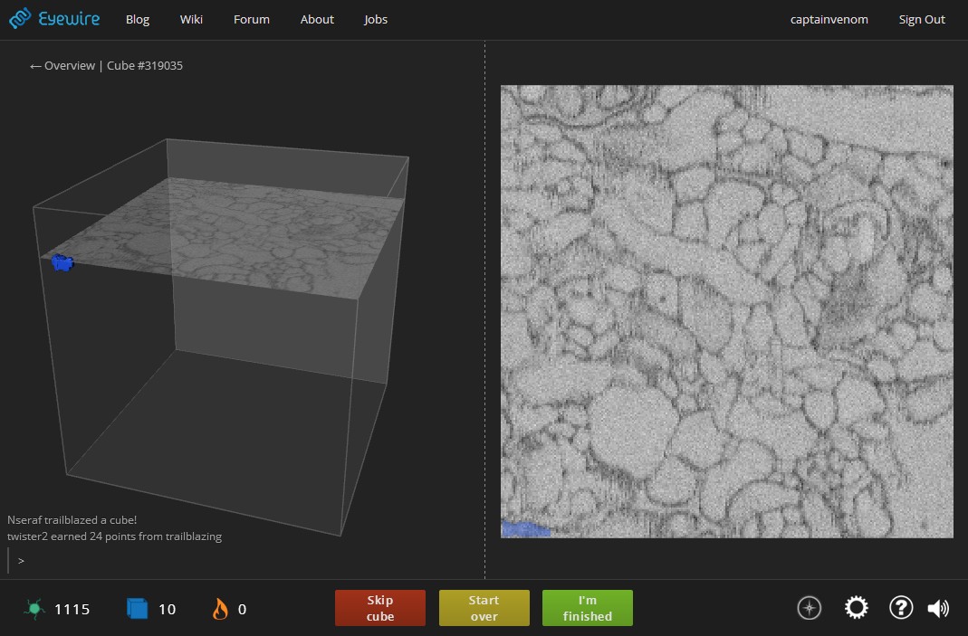Screen dimensions: 968x636
Task: Go to the Forum page
Action: tap(251, 19)
